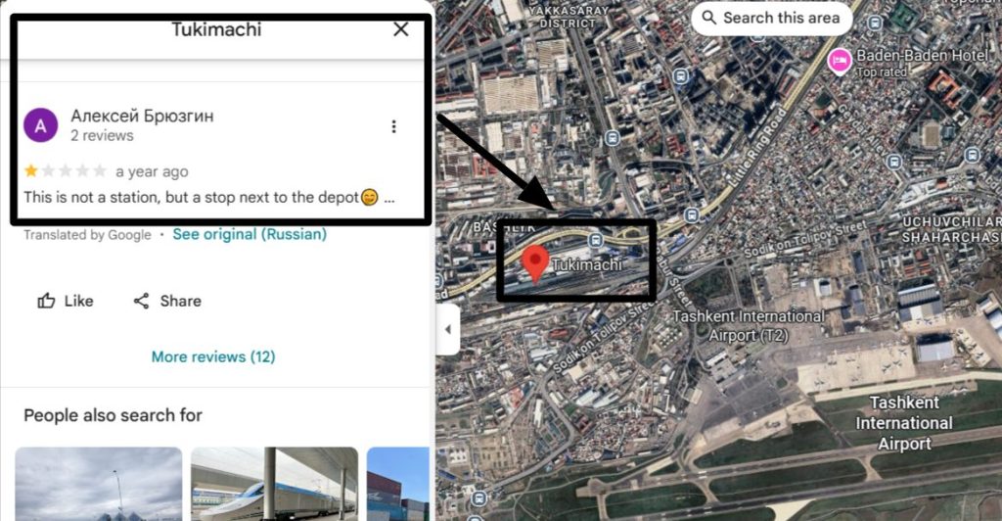Share the review
The image size is (1002, 521).
pyautogui.click(x=166, y=301)
